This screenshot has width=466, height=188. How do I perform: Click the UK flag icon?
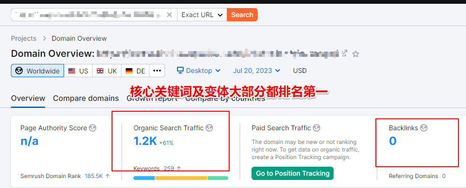click(x=100, y=71)
